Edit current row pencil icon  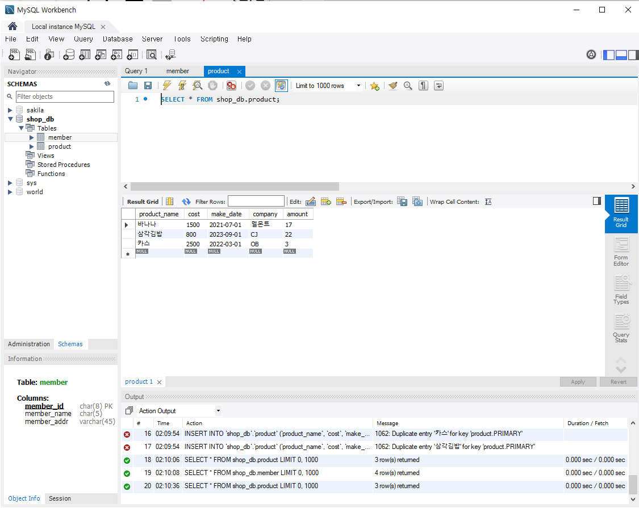pos(311,201)
